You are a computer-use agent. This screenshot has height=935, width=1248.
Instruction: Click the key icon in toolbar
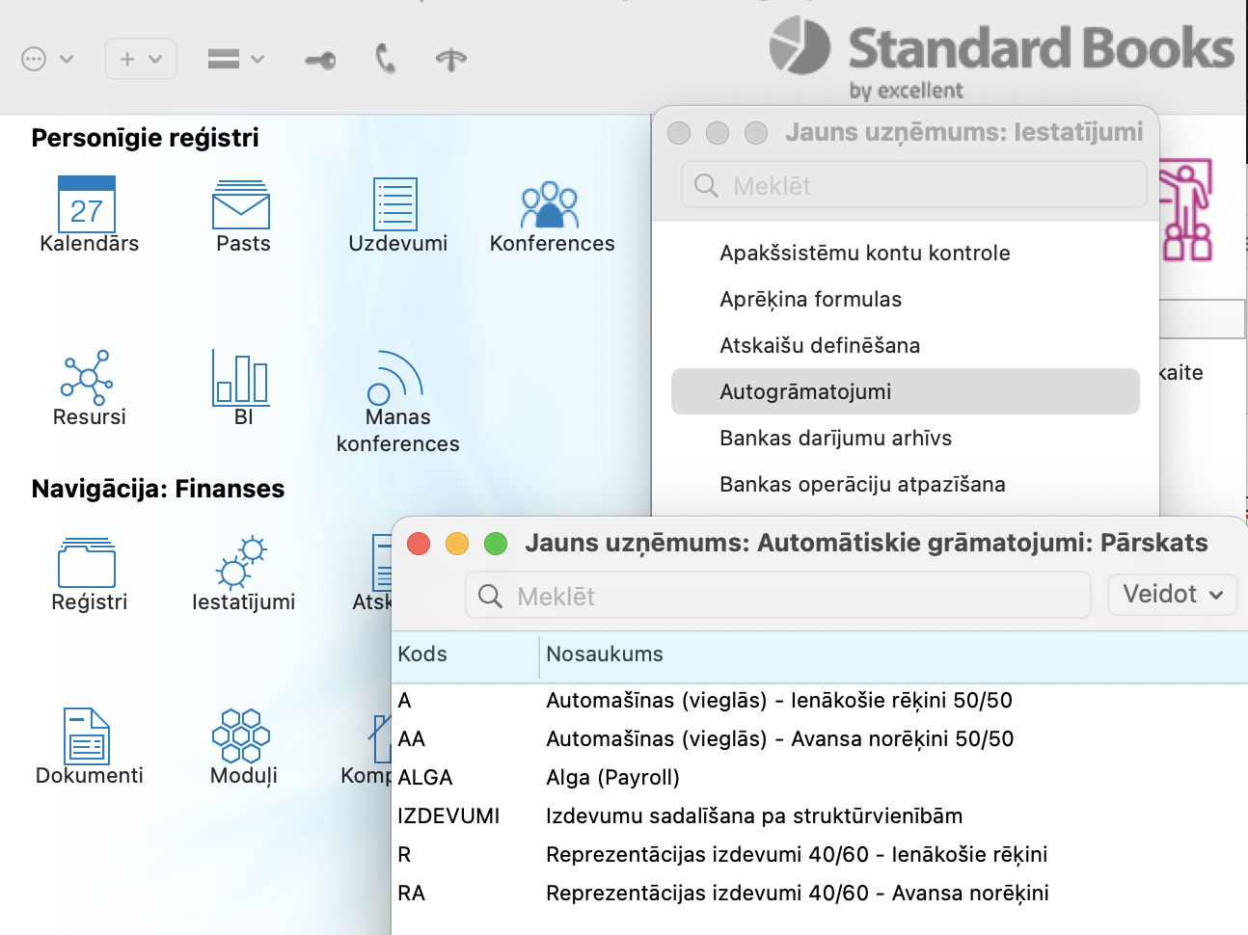(x=320, y=61)
